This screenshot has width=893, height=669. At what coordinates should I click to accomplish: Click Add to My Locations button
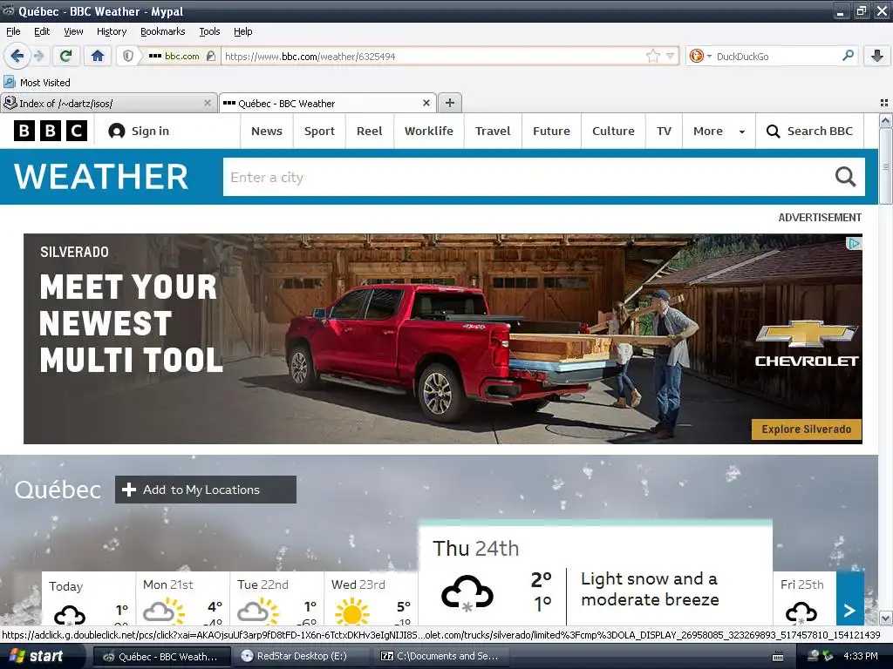coord(206,490)
